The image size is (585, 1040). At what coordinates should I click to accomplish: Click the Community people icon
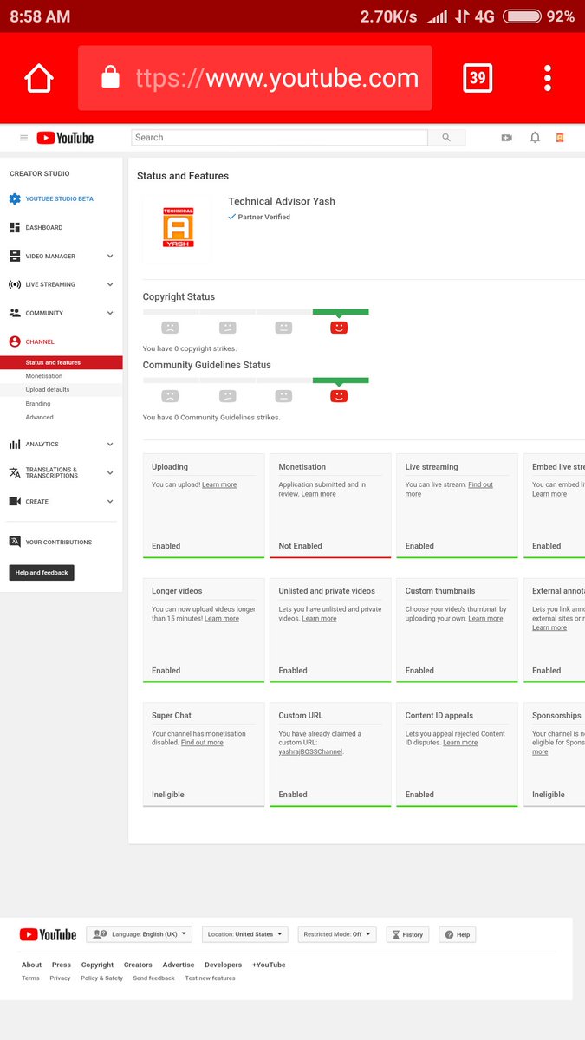pos(15,313)
